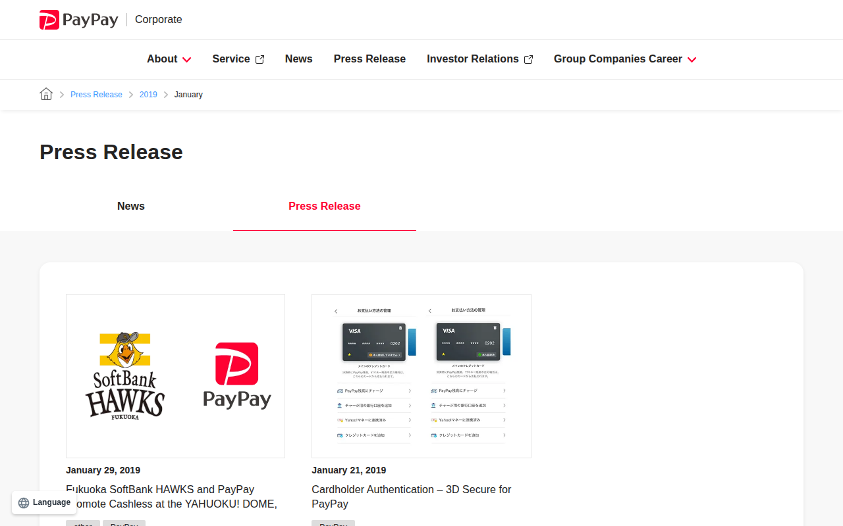
Task: Open Group Companies Career navigation item
Action: pos(618,59)
